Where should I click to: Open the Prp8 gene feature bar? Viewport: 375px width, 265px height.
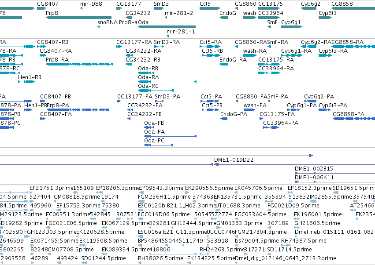tap(78, 18)
